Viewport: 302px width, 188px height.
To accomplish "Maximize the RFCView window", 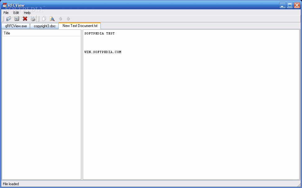I will tap(290, 5).
